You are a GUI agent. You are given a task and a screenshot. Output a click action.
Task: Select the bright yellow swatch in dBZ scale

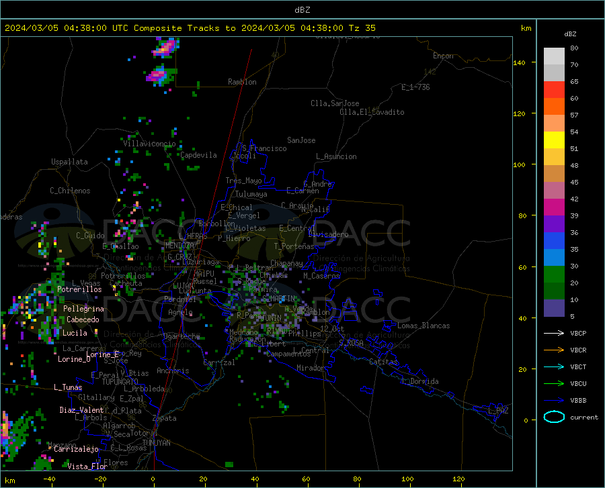[x=554, y=140]
